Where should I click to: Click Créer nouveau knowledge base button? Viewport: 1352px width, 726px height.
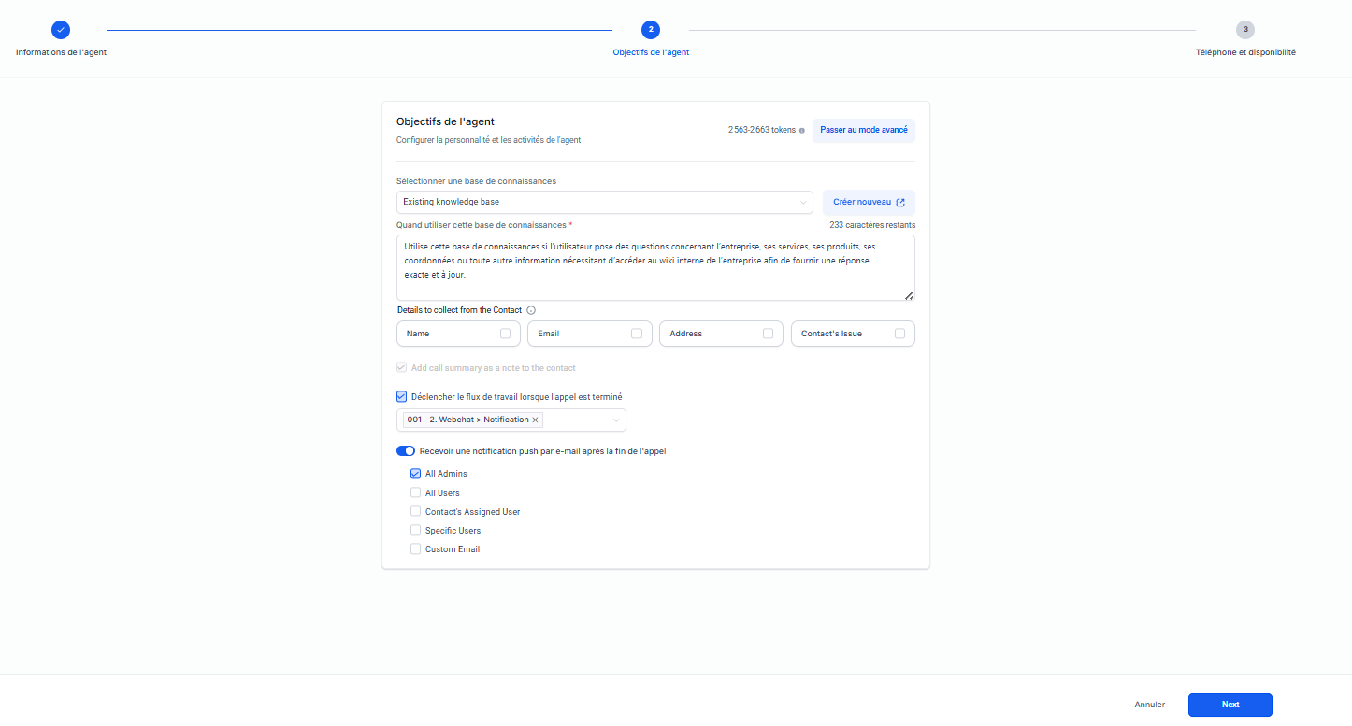[869, 202]
